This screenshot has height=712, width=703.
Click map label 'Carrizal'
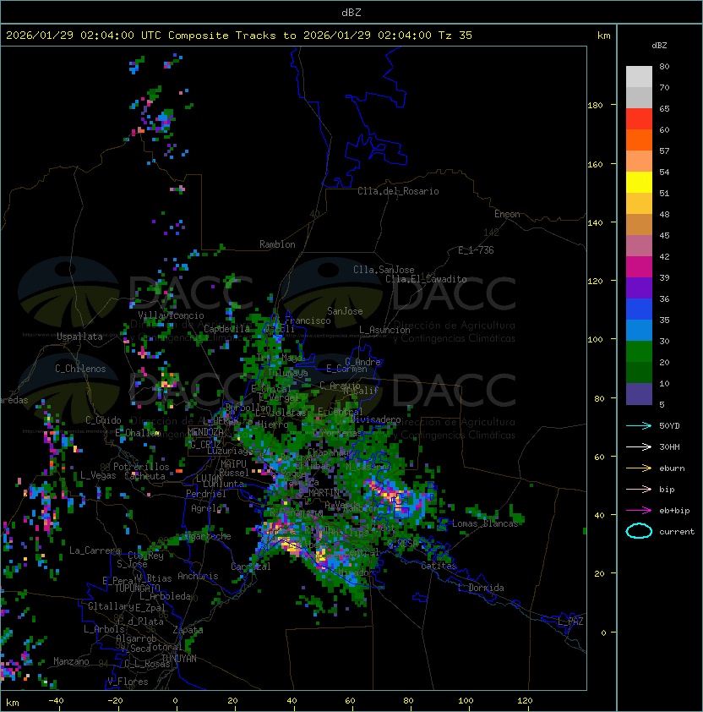coord(251,567)
